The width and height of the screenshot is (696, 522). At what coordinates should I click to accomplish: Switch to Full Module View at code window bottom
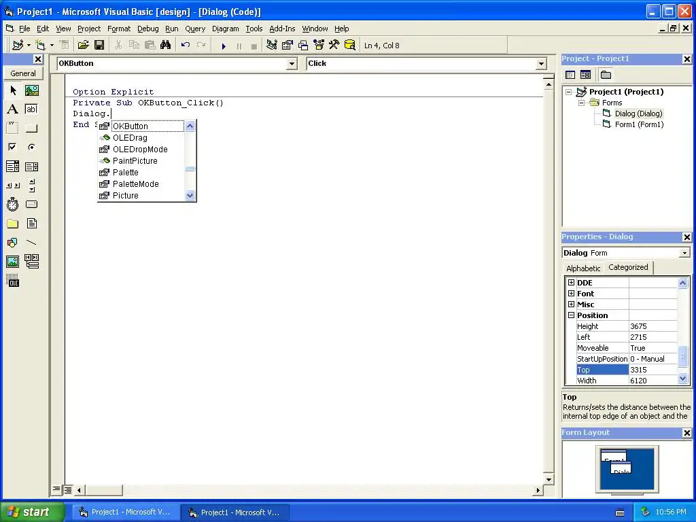[67, 489]
